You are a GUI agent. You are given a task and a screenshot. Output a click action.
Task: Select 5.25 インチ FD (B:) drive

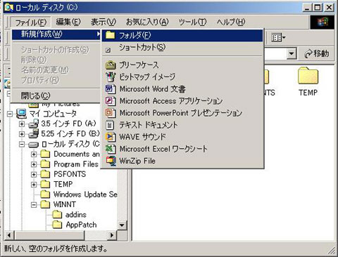[70, 134]
